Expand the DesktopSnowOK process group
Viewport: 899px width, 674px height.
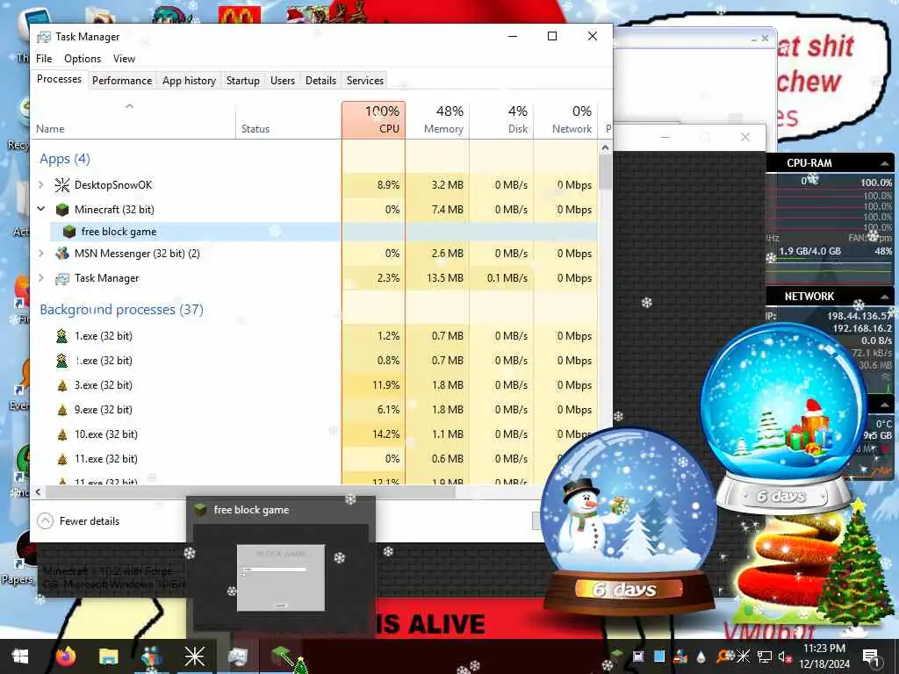pos(40,184)
